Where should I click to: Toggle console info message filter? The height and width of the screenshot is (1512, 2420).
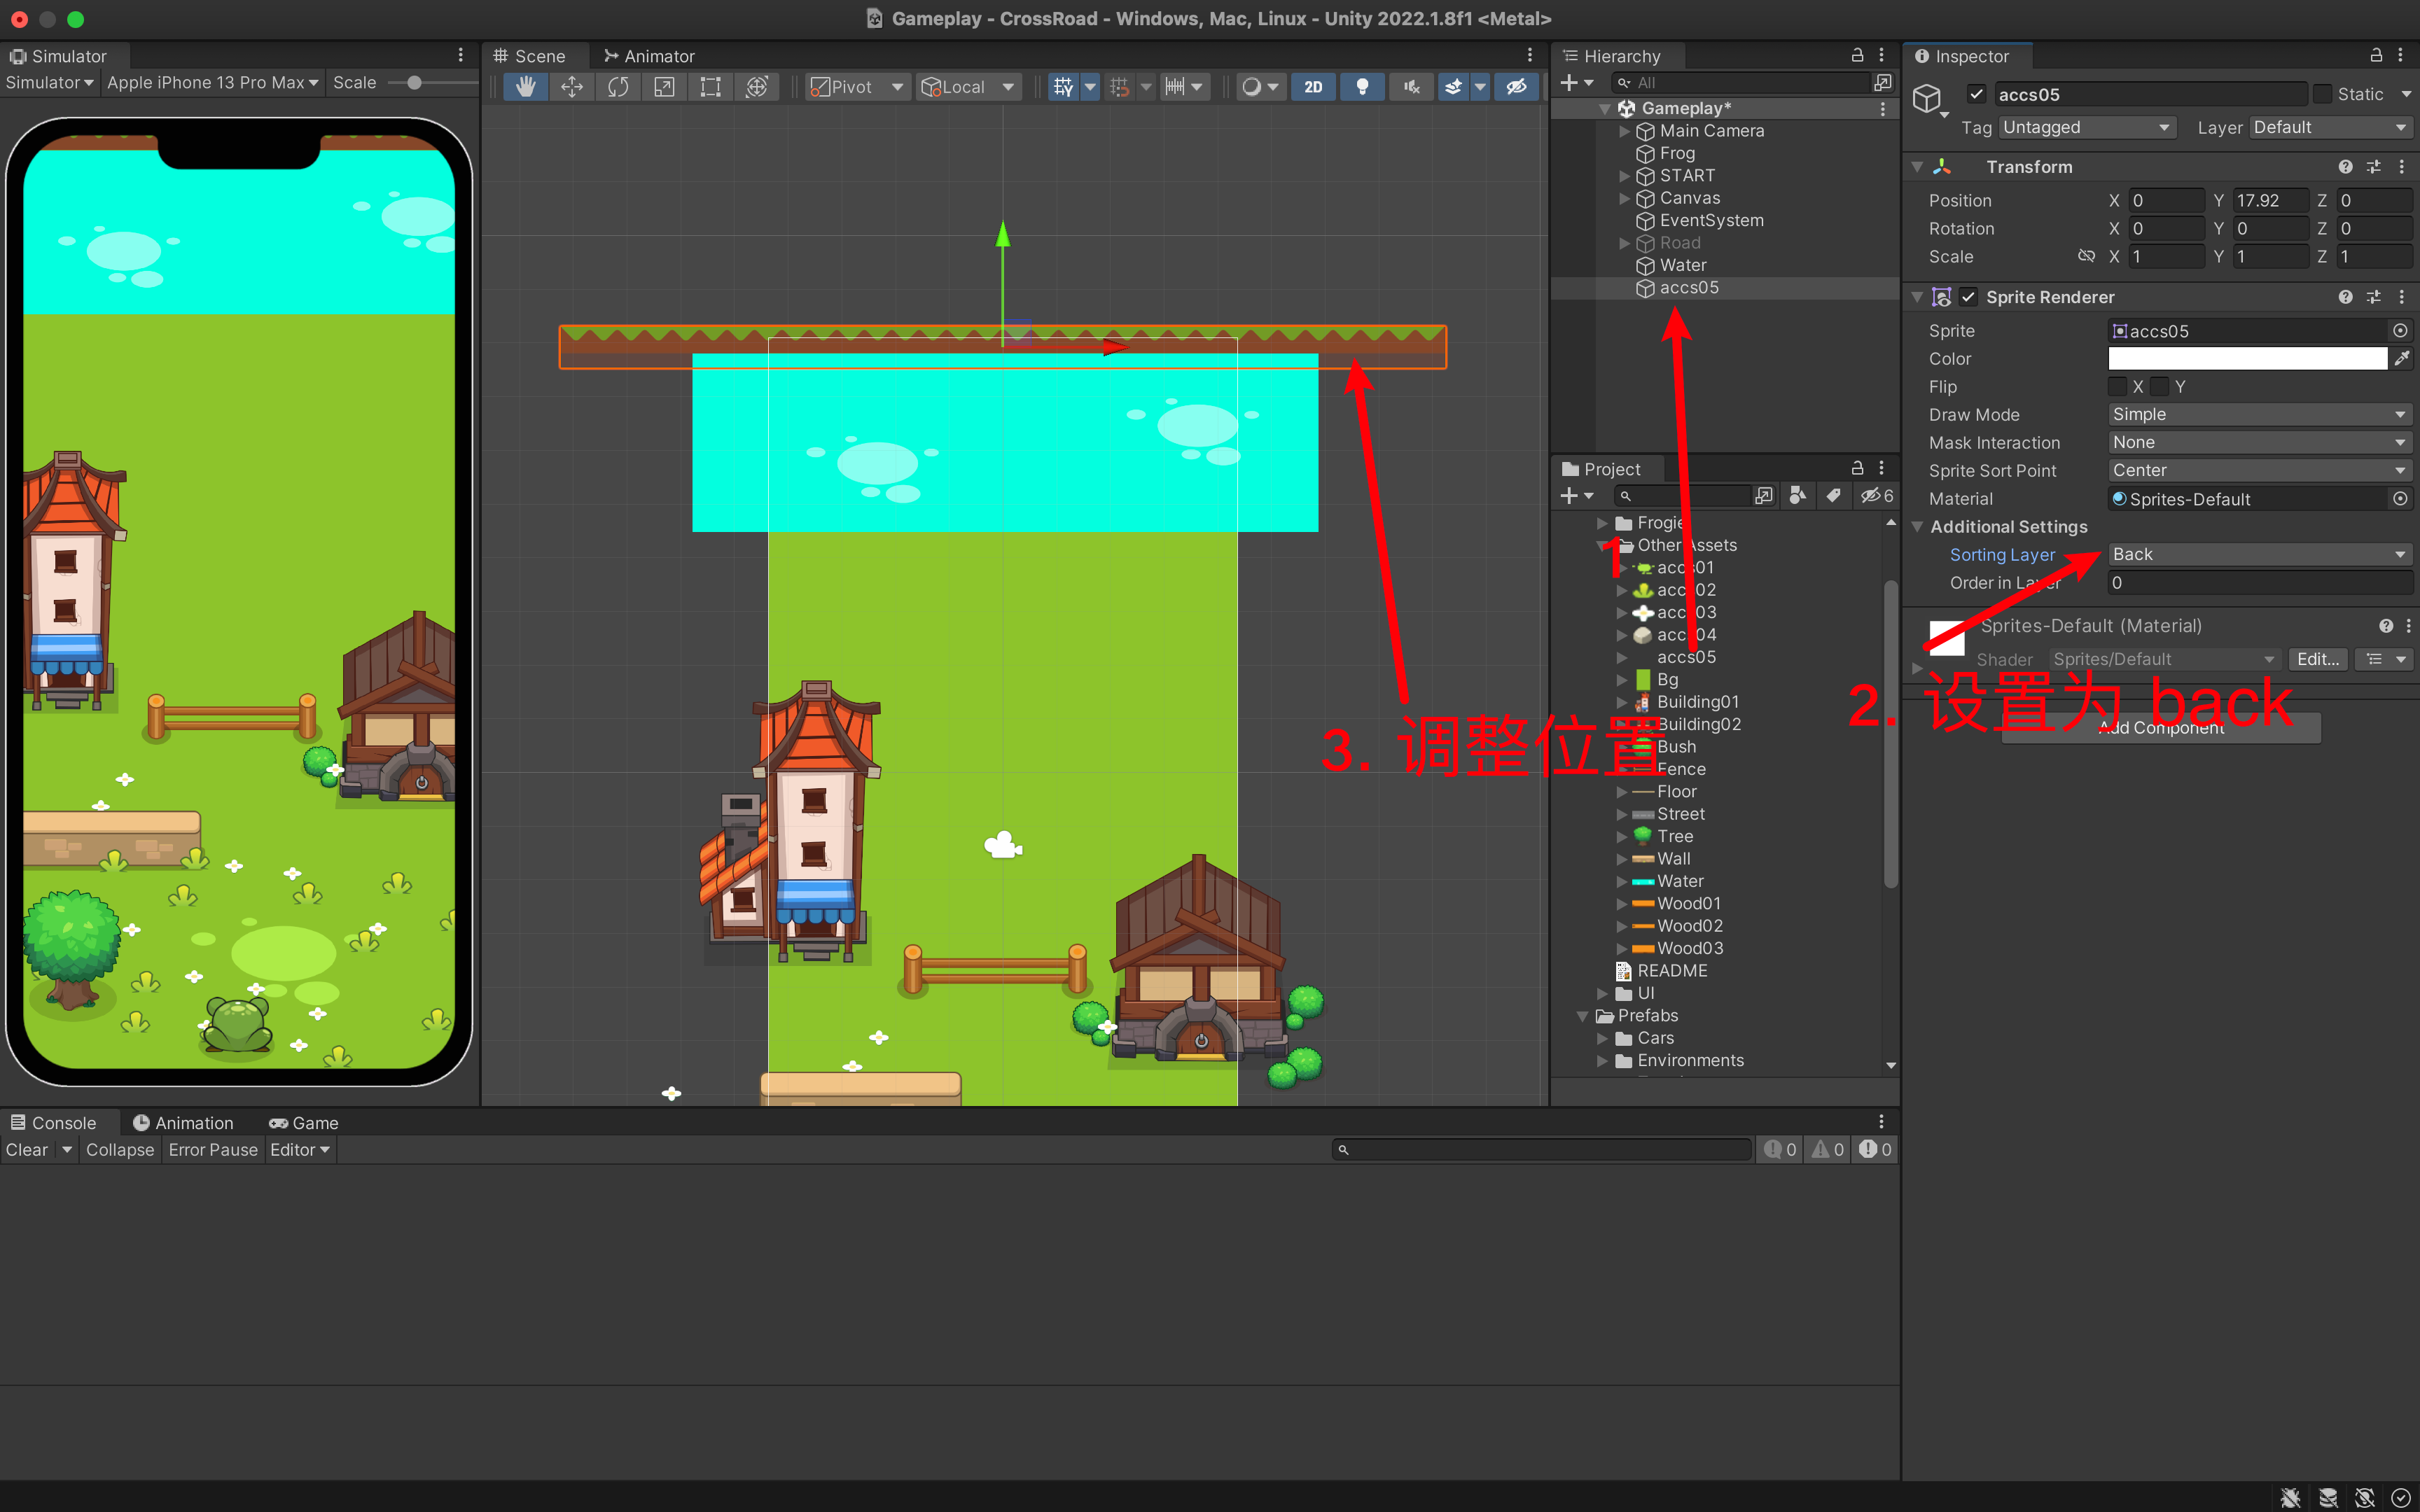click(x=1780, y=1150)
